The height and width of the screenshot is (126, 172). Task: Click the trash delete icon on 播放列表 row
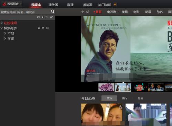(43, 28)
